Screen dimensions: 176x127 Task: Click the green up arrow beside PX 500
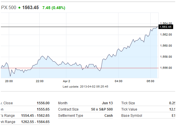[19, 8]
